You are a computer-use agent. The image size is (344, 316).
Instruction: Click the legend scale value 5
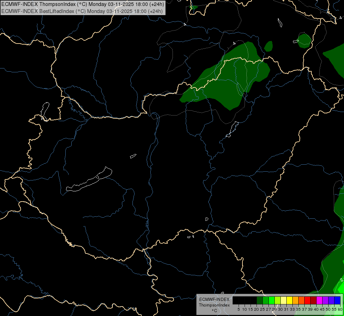(239, 309)
